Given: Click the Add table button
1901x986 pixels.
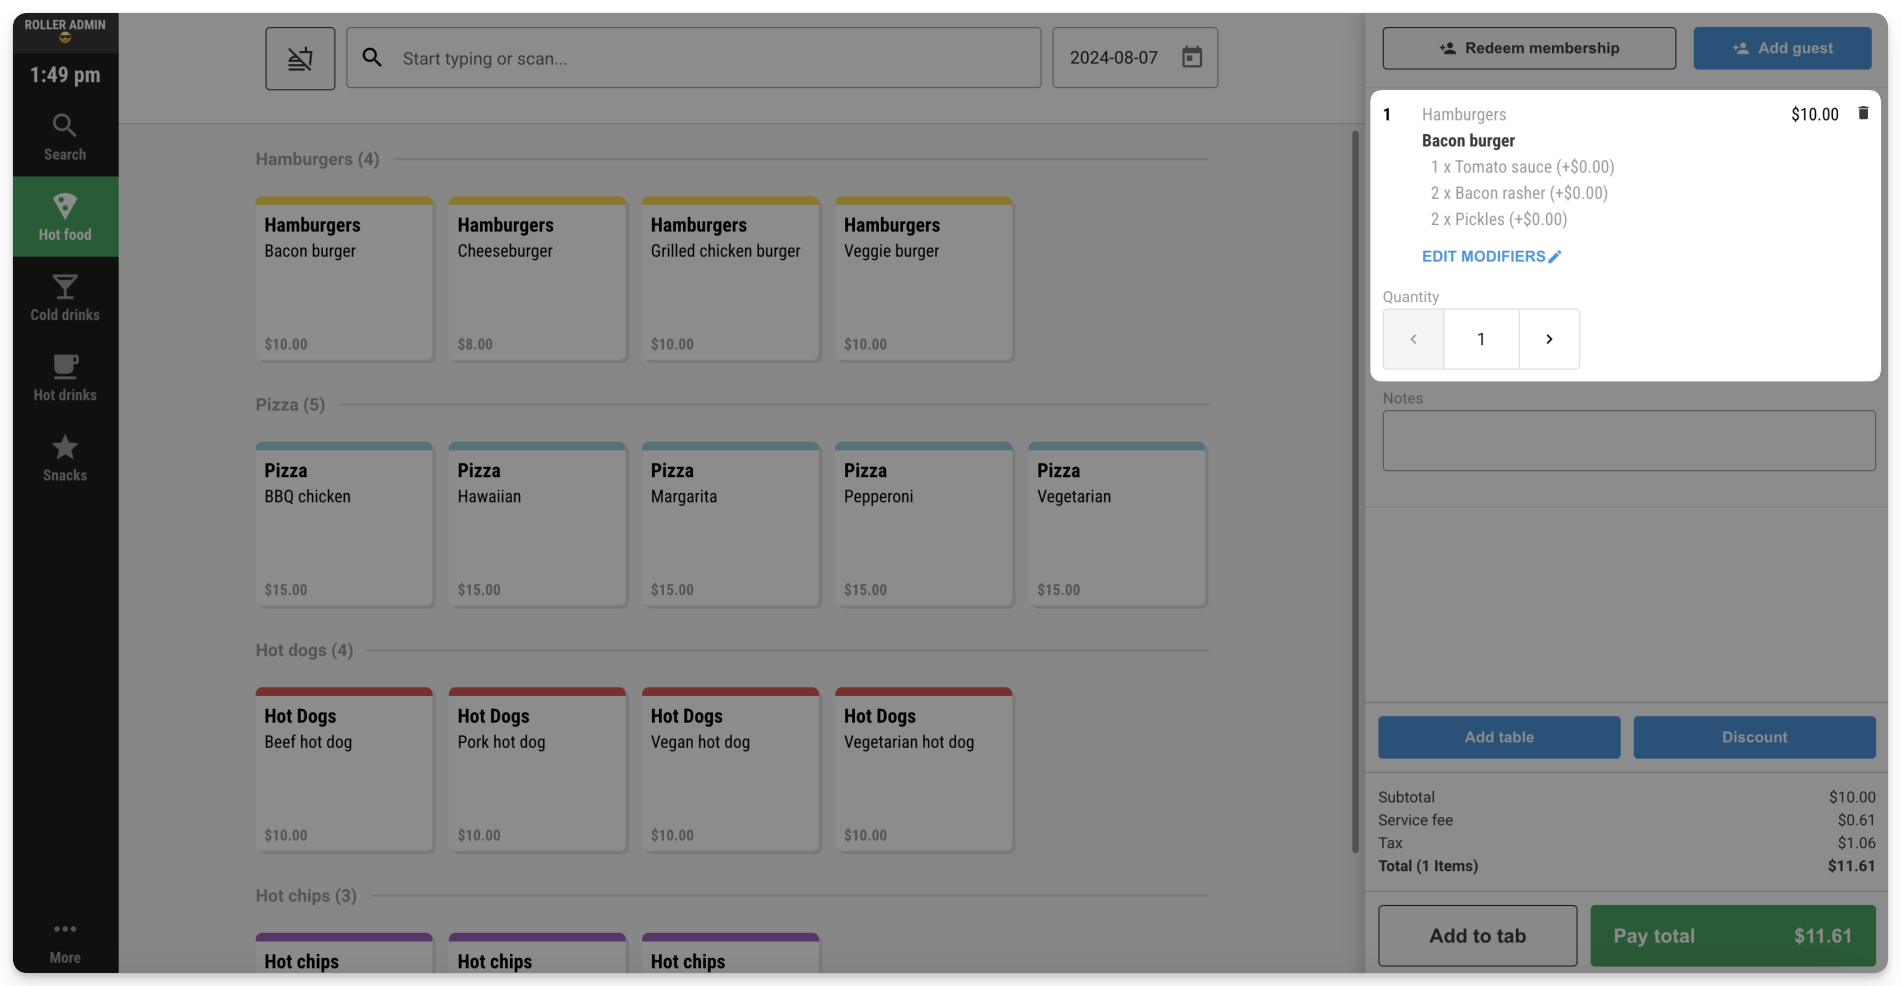Looking at the screenshot, I should click(1499, 737).
